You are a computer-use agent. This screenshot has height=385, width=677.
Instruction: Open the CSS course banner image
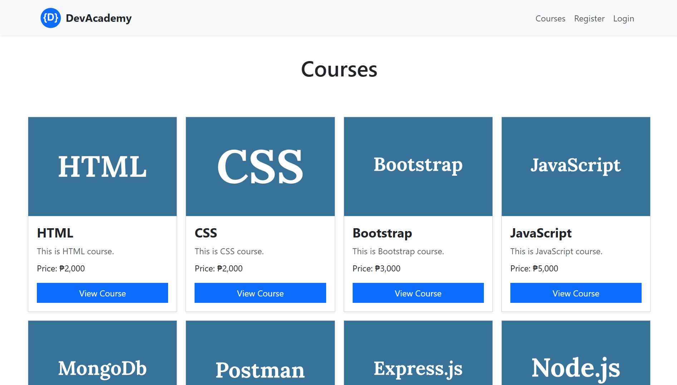(x=260, y=166)
